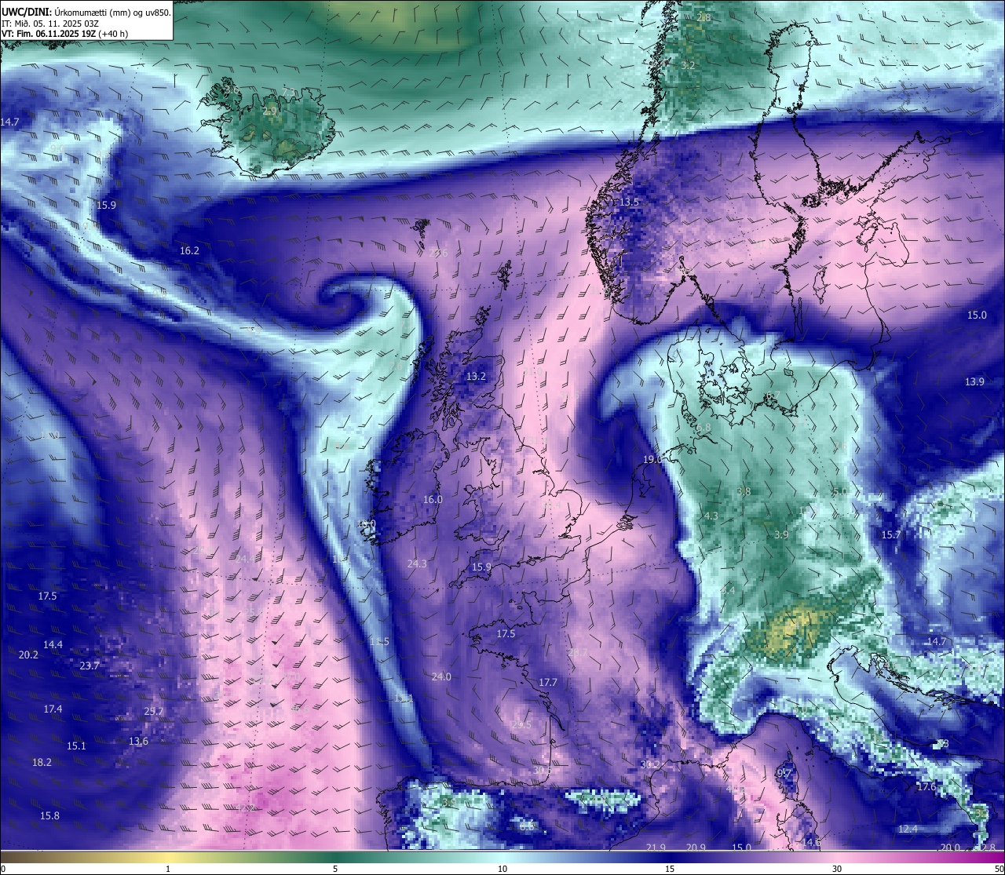This screenshot has width=1005, height=875.
Task: Click the 12.4 value at the bottom right
Action: pos(908,829)
